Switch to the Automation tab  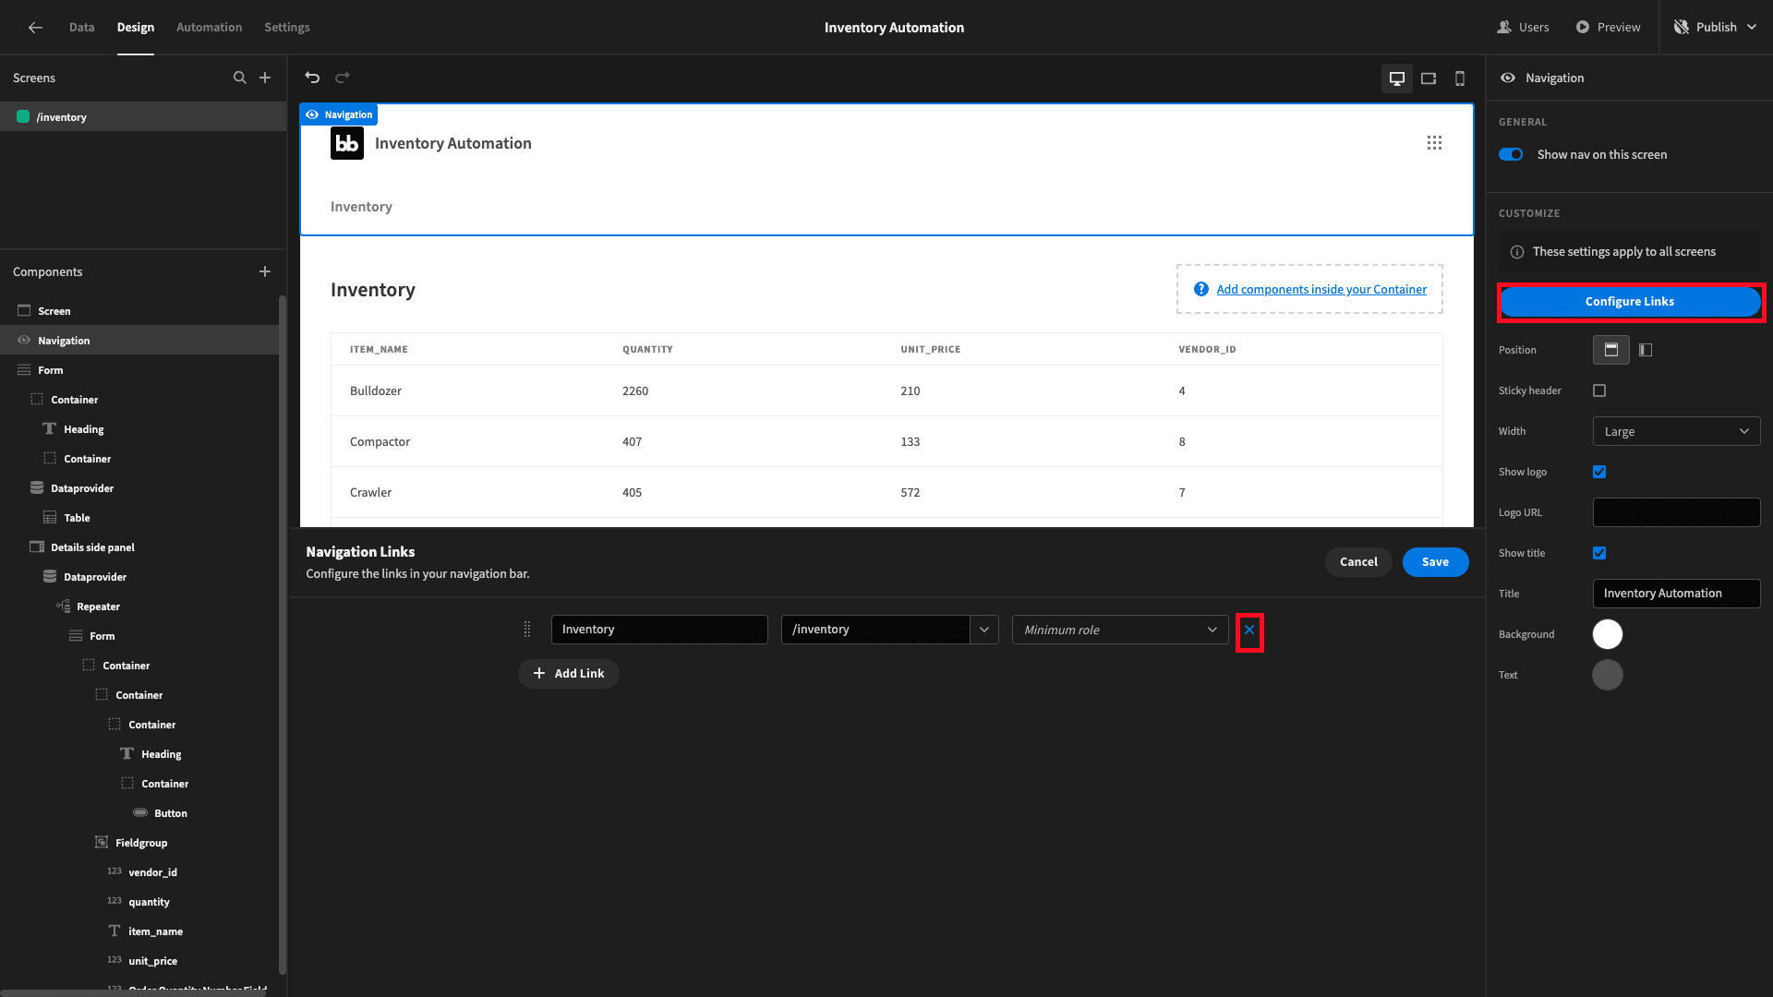point(210,28)
